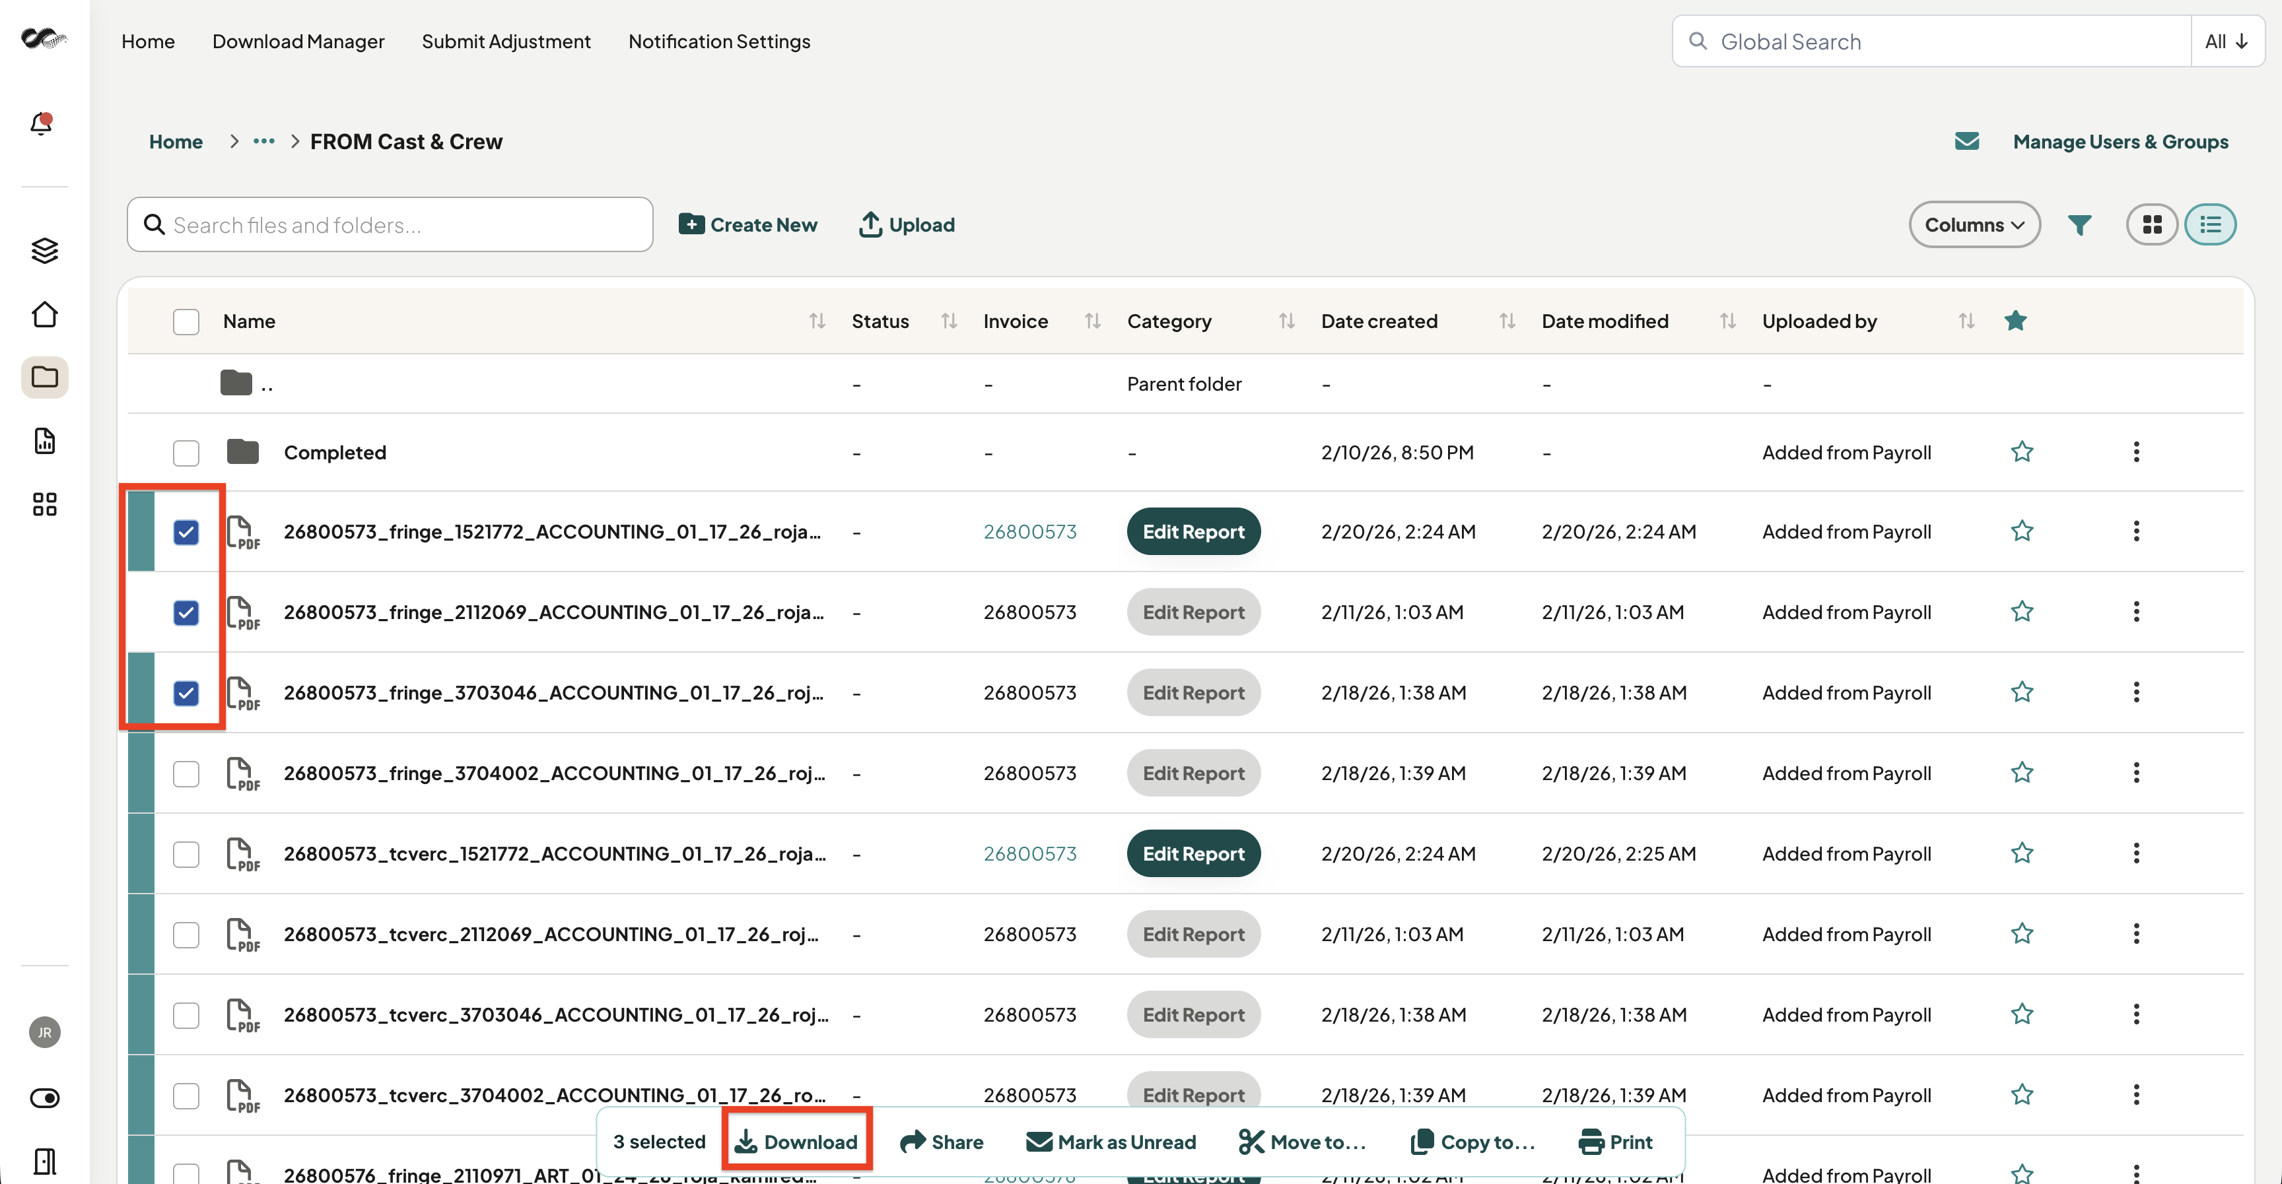Image resolution: width=2282 pixels, height=1184 pixels.
Task: Open the folder sidebar icon
Action: tap(44, 378)
